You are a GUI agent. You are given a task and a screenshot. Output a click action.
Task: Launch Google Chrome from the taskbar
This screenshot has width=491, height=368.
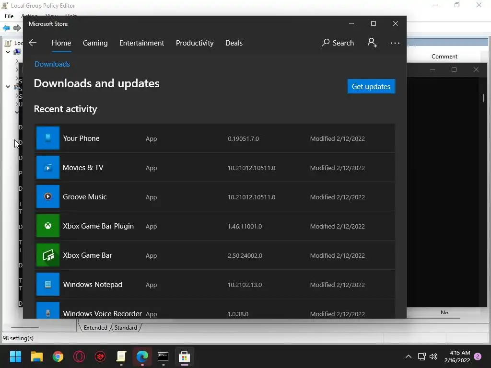coord(58,356)
